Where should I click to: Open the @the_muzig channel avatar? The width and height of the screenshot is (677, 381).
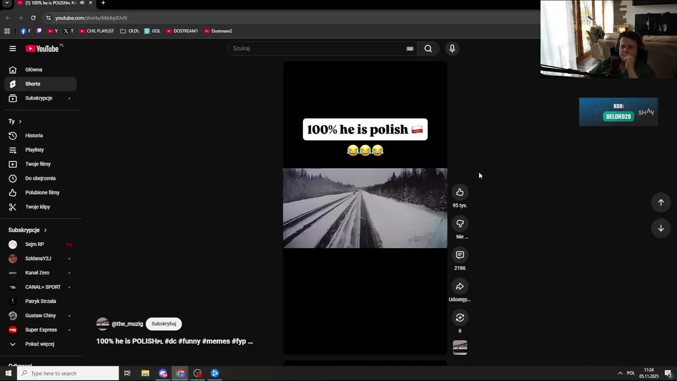click(103, 324)
